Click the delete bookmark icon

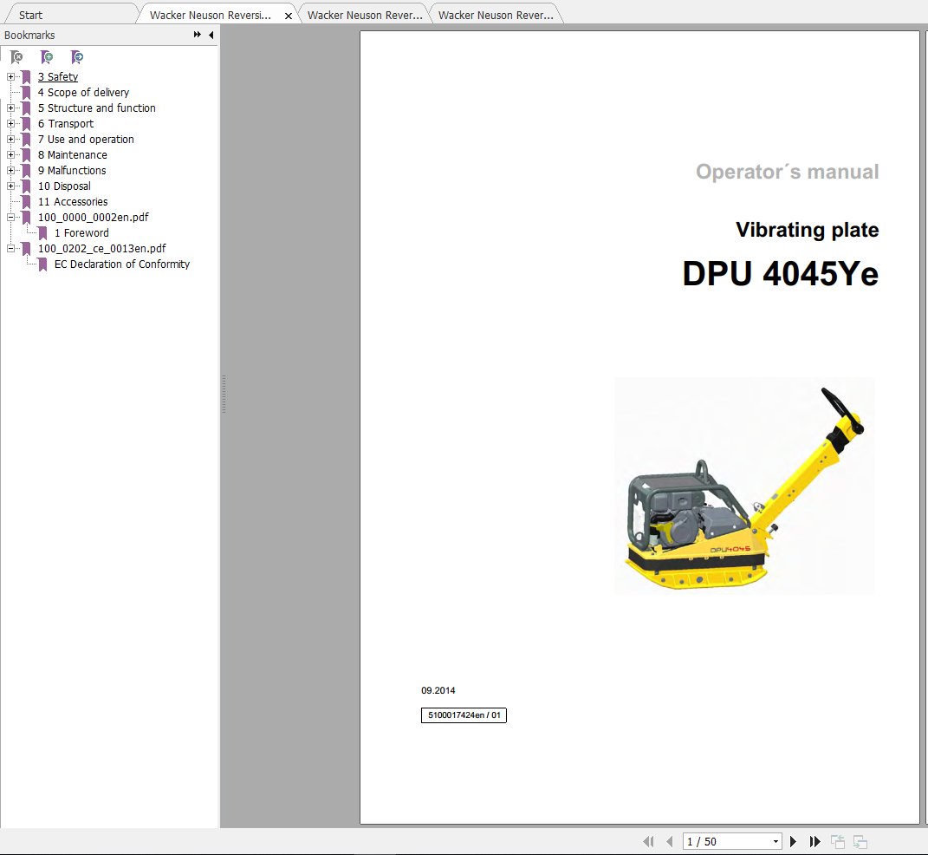click(x=16, y=57)
